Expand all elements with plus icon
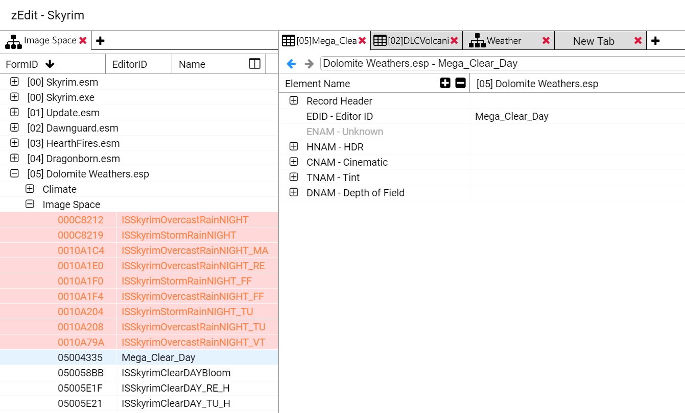Screen dimensions: 685x413 [445, 83]
